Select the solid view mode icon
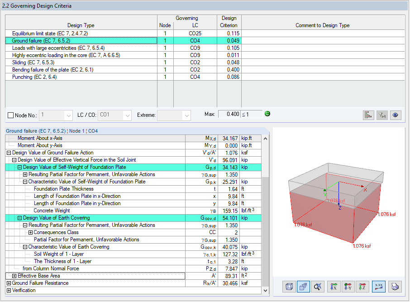This screenshot has width=410, height=302. 303,287
